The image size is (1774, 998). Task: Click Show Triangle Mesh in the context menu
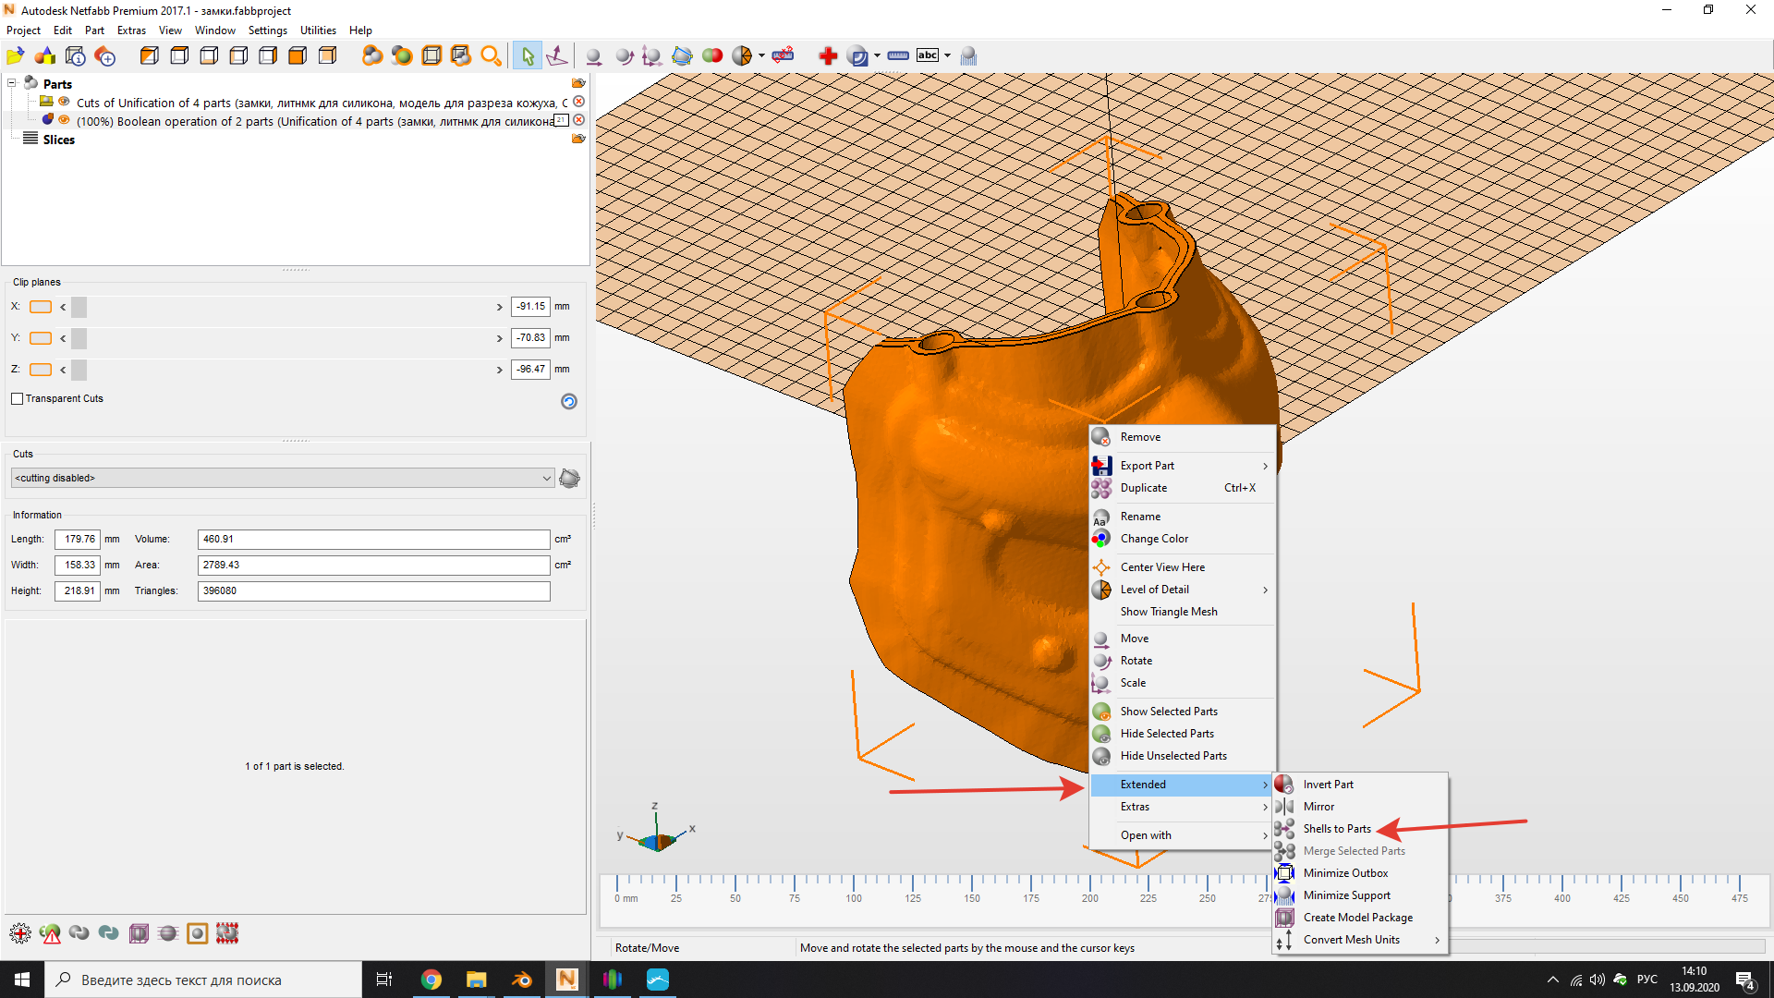1168,611
